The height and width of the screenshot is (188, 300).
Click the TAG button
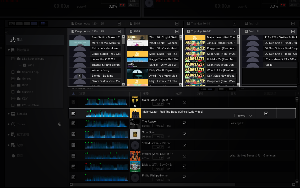[x=12, y=24]
